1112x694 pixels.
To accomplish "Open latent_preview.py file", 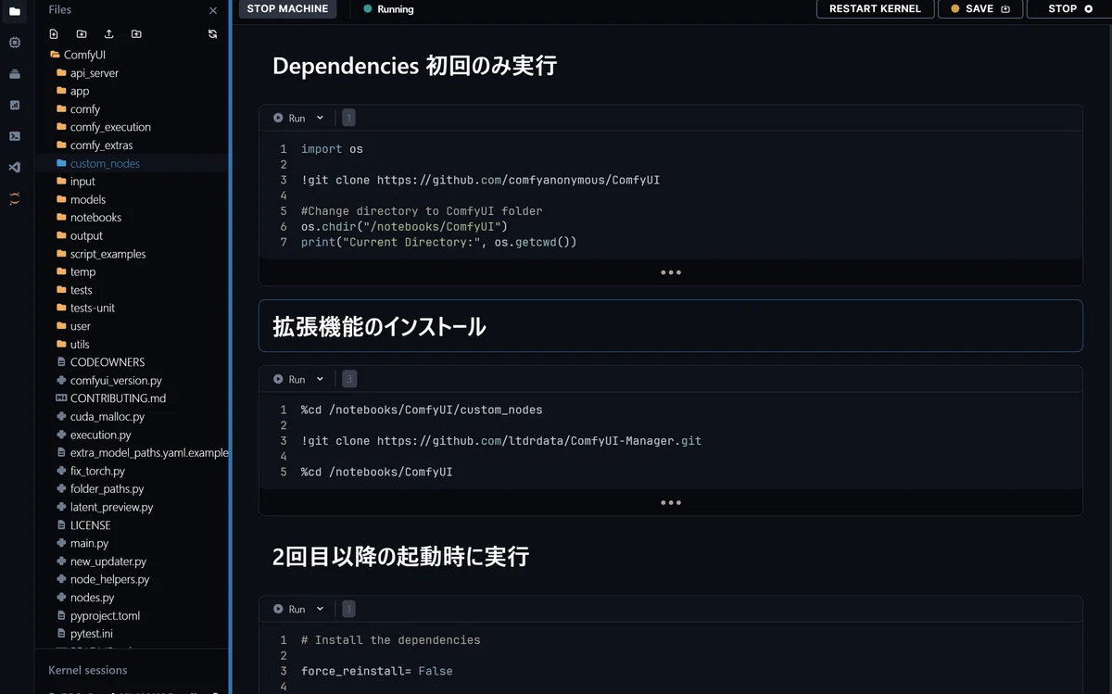I will pos(105,507).
